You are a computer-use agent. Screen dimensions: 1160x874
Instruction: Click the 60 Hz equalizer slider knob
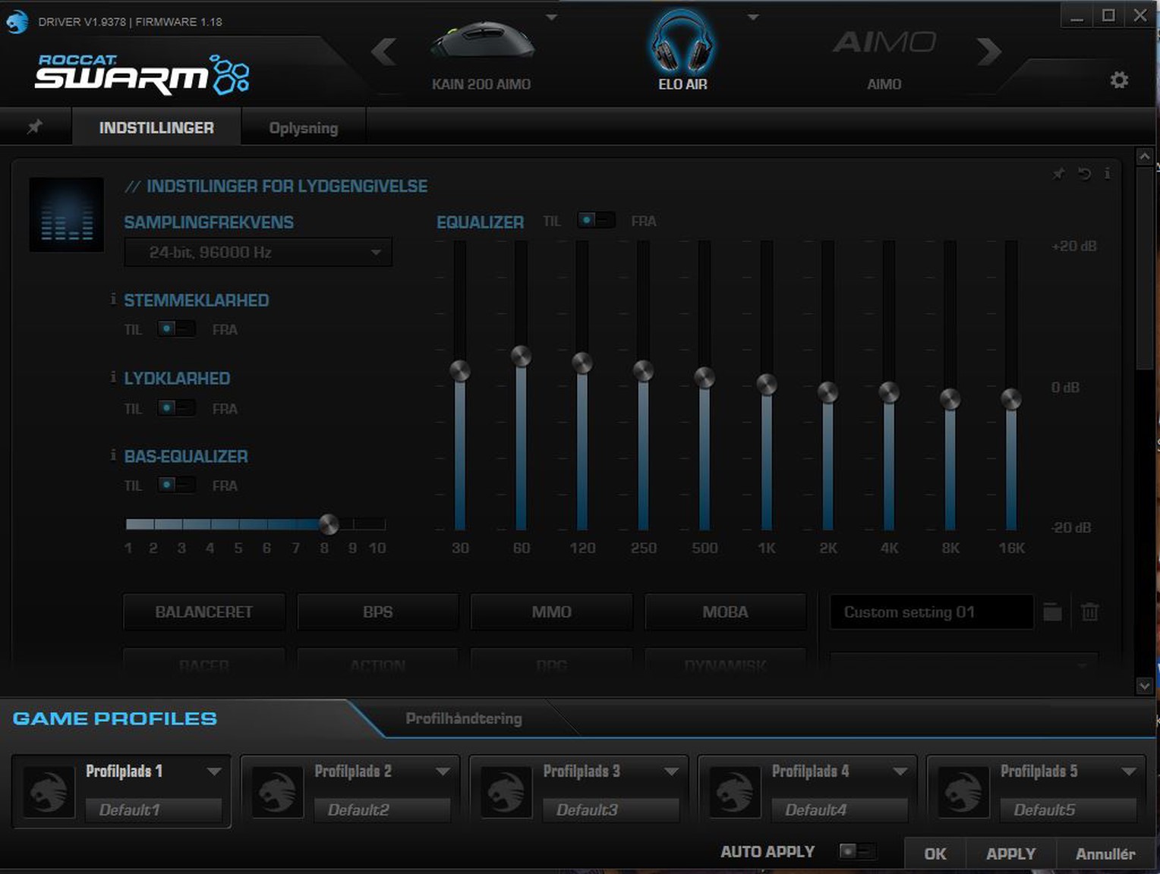click(521, 356)
